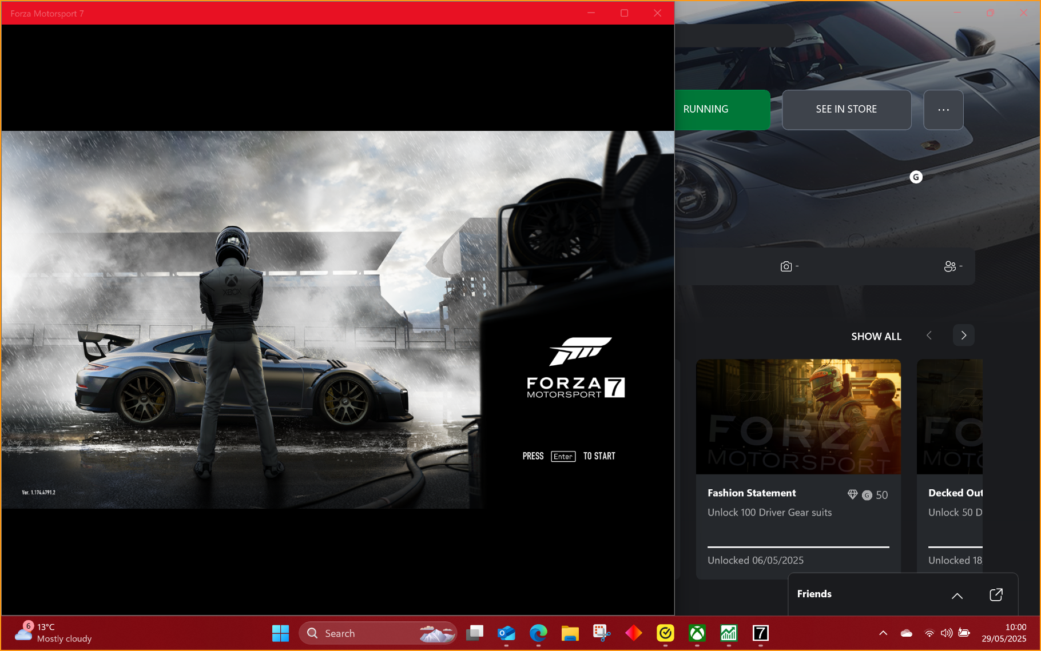The height and width of the screenshot is (651, 1041).
Task: Click the "Forza Motorsport 7" window title text
Action: coord(47,14)
